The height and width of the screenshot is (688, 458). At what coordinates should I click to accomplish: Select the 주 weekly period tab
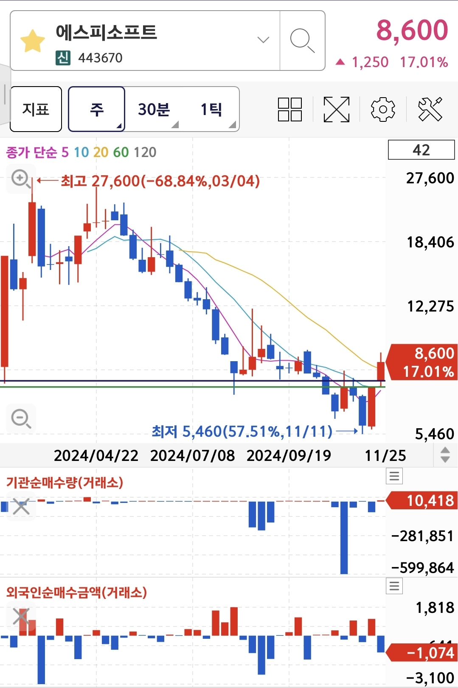tap(96, 109)
